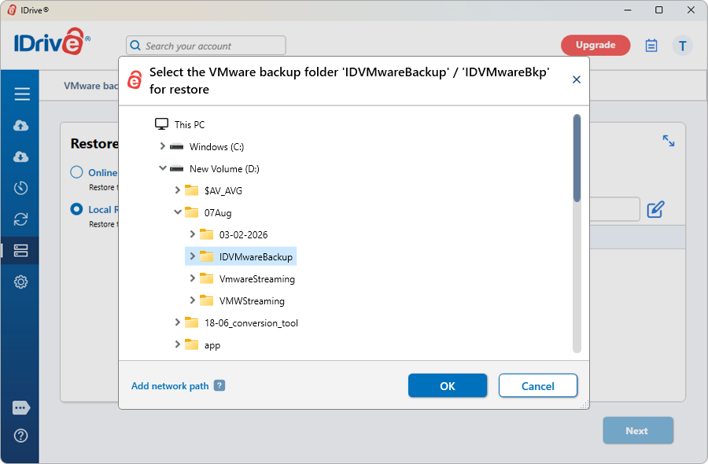708x464 pixels.
Task: Select the app folder
Action: point(203,345)
